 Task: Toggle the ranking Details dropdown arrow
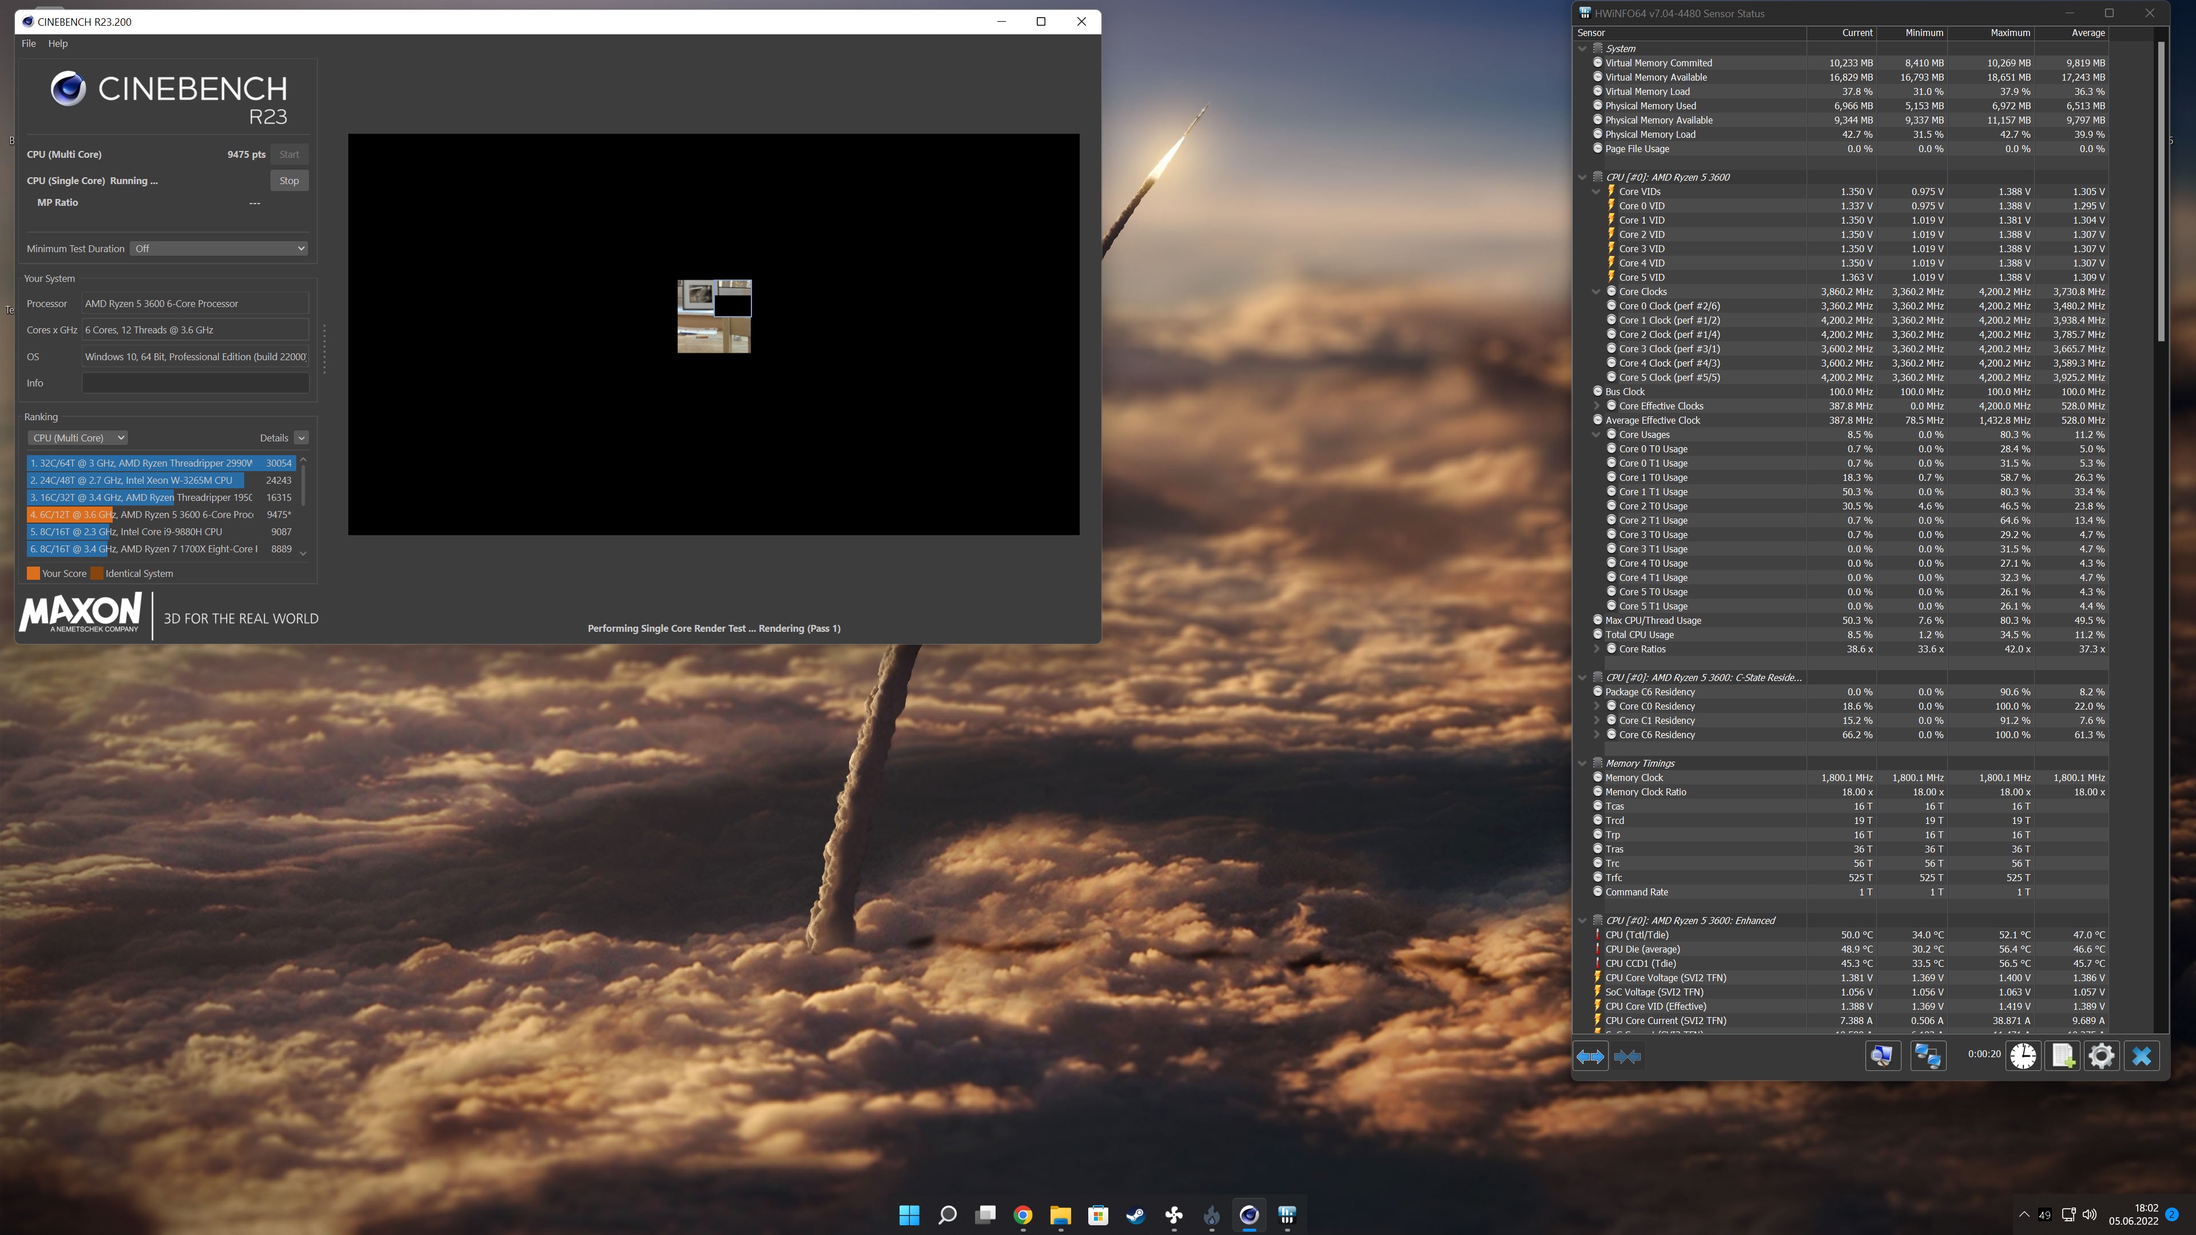(301, 438)
